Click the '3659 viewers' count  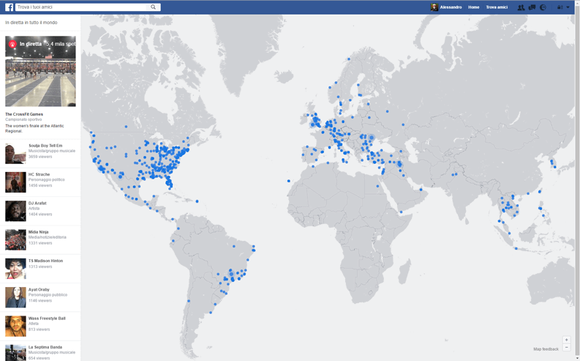point(40,157)
